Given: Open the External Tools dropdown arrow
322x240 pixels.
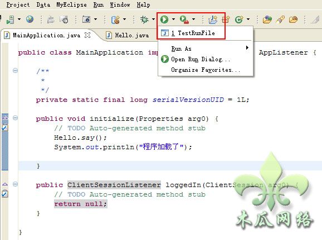Looking at the screenshot, I should [193, 19].
